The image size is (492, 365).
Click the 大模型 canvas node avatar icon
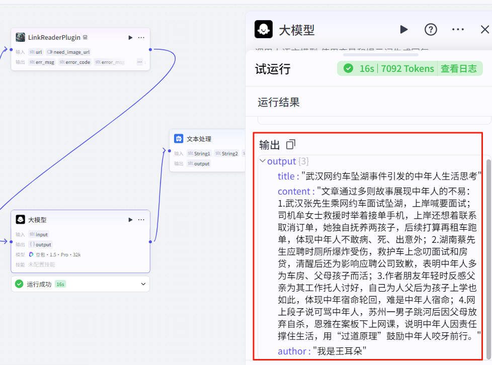pos(21,220)
